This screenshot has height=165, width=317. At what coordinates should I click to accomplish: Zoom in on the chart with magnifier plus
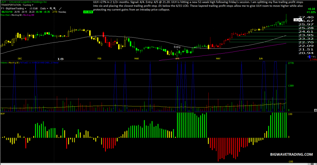pyautogui.click(x=51, y=8)
